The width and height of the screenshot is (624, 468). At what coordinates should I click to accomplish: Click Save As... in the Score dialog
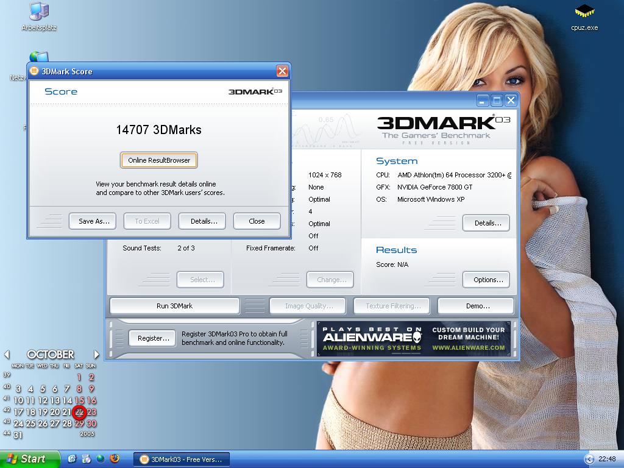[x=93, y=221]
